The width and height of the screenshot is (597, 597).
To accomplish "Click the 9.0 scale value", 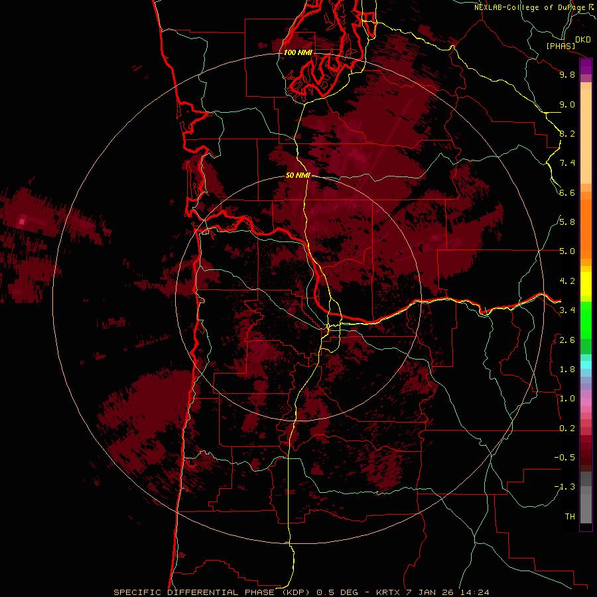I will [x=567, y=104].
